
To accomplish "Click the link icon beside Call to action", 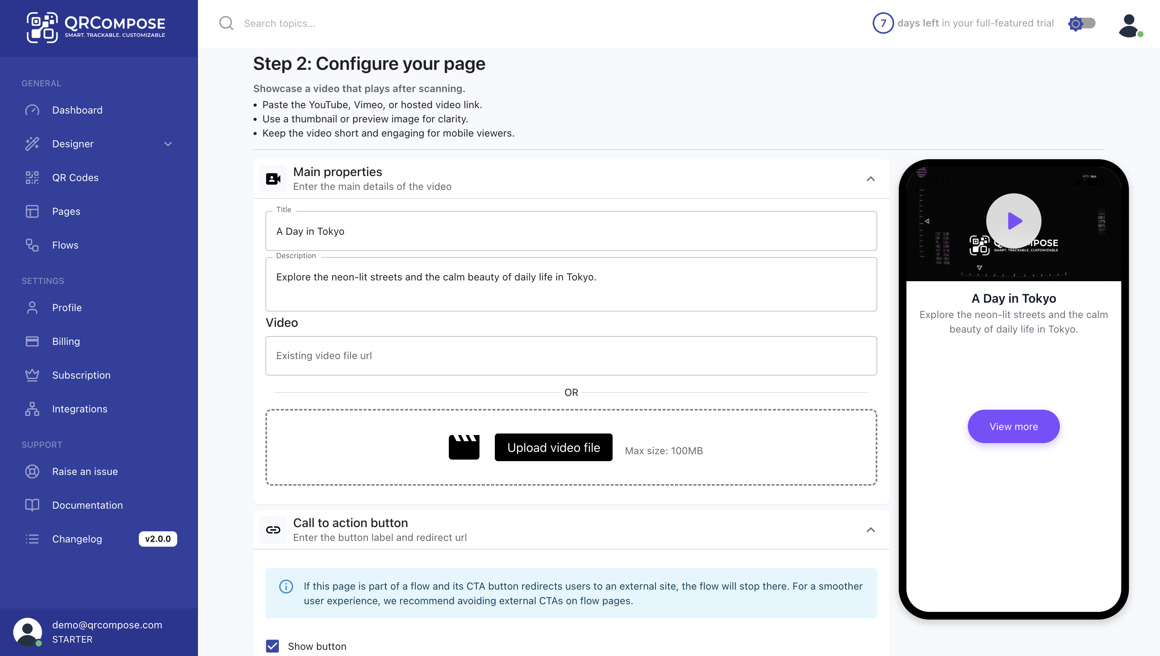I will [273, 529].
